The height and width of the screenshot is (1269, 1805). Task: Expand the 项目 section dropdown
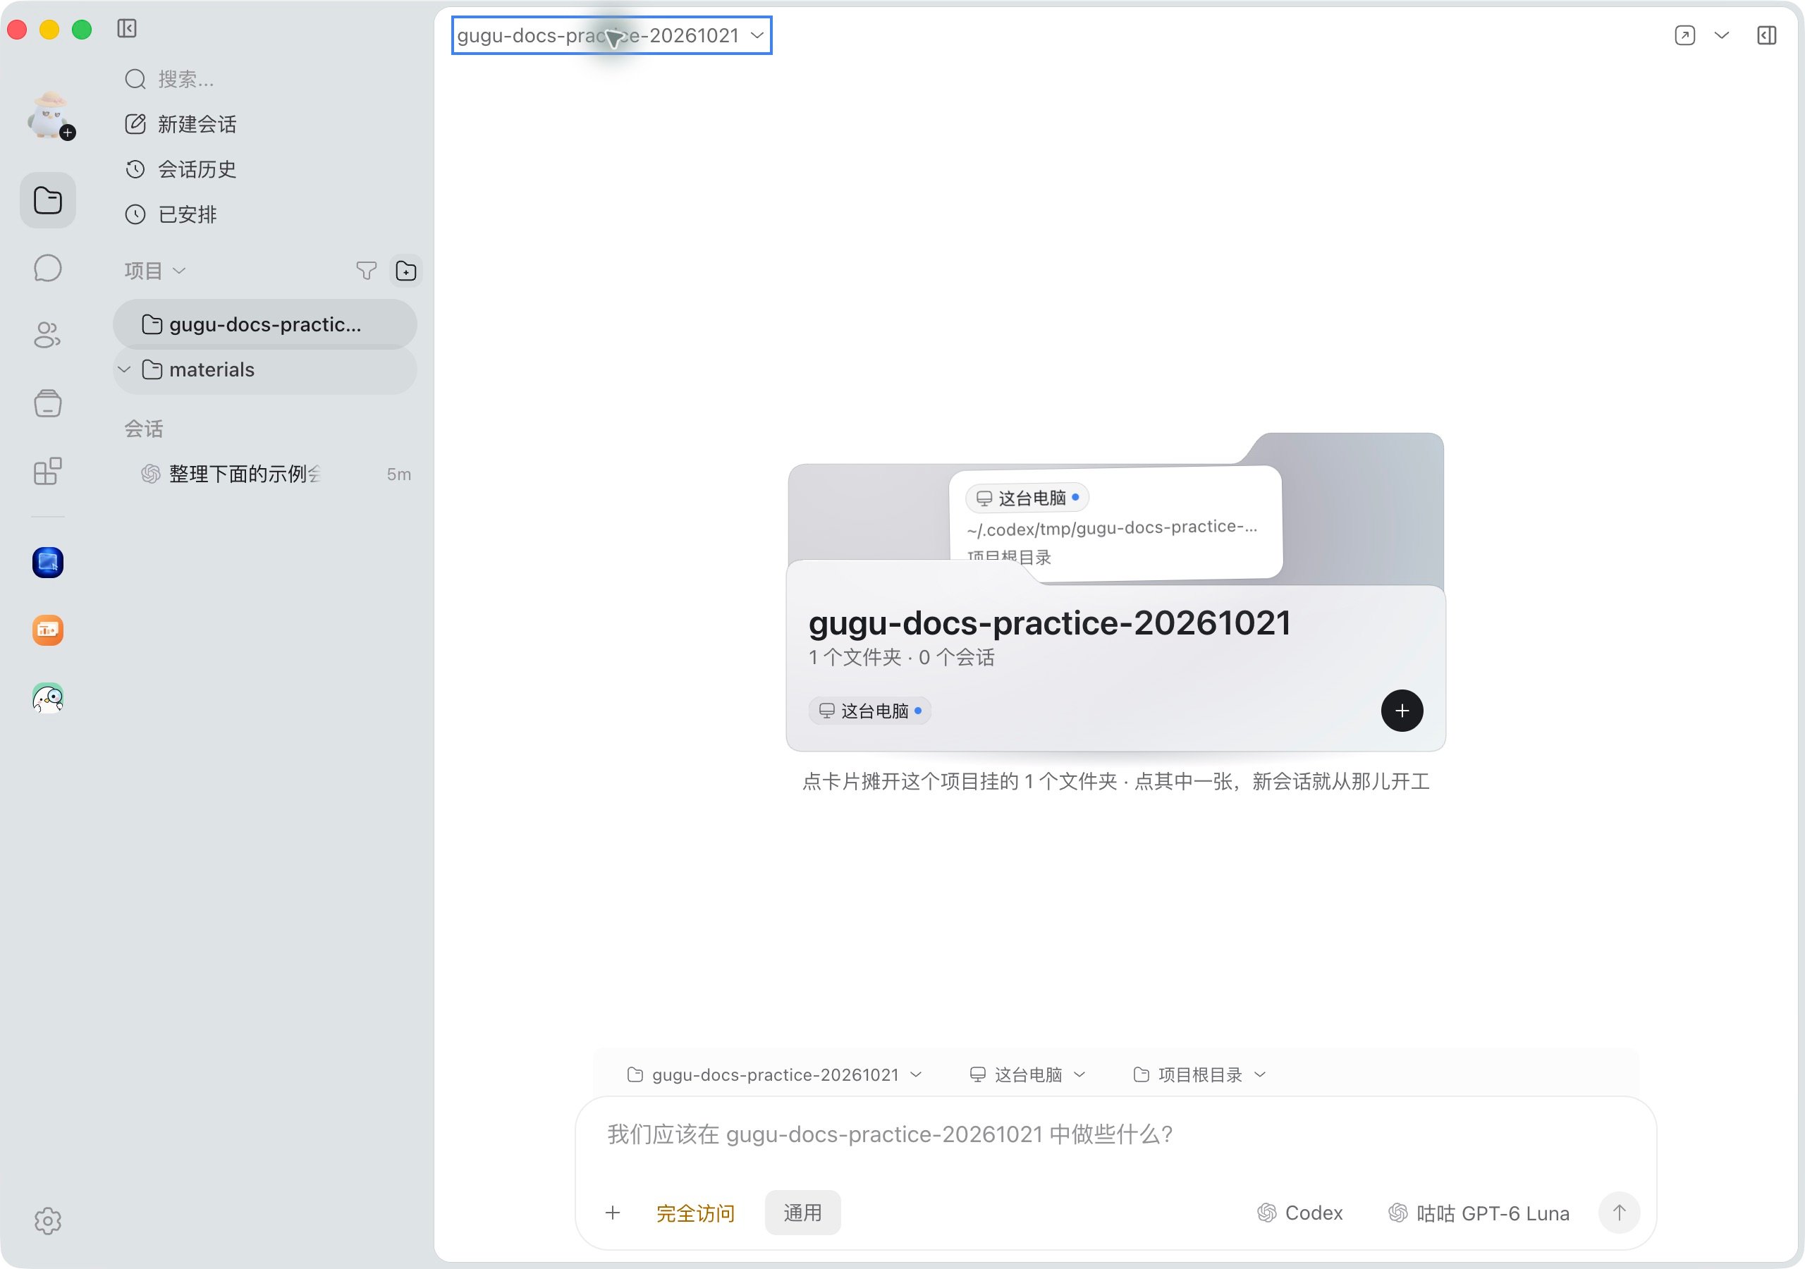[x=155, y=271]
